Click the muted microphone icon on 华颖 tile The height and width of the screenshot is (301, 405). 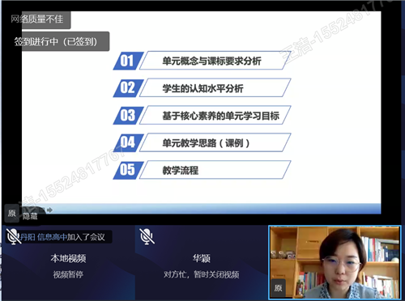click(x=147, y=236)
